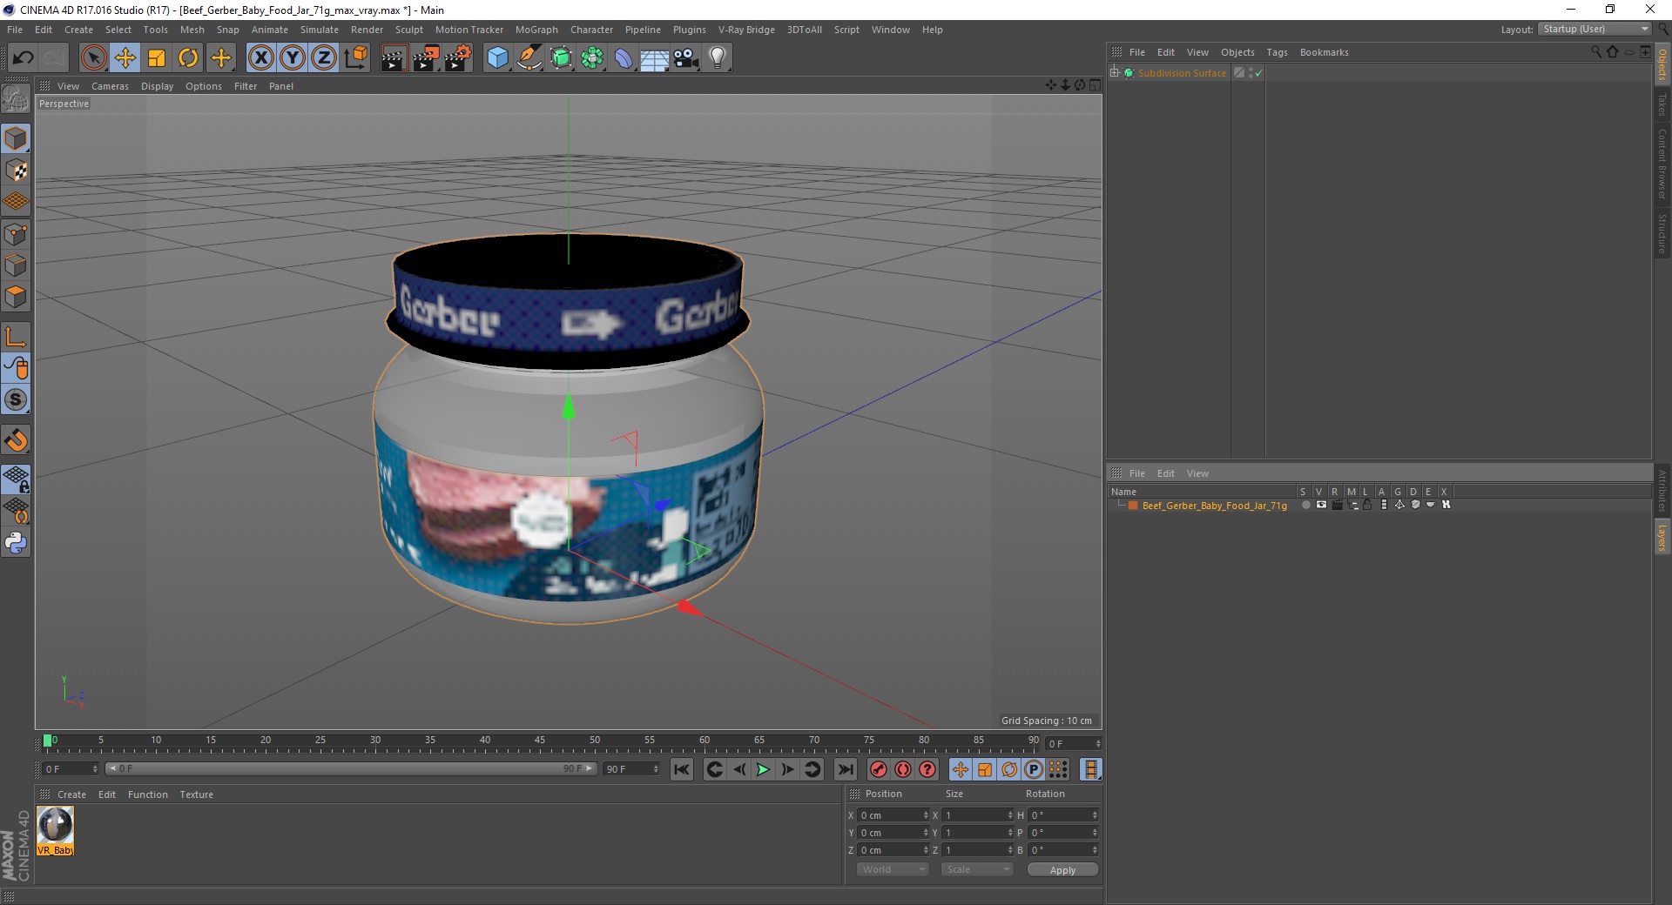
Task: Click Record Active Objects button
Action: coord(879,769)
